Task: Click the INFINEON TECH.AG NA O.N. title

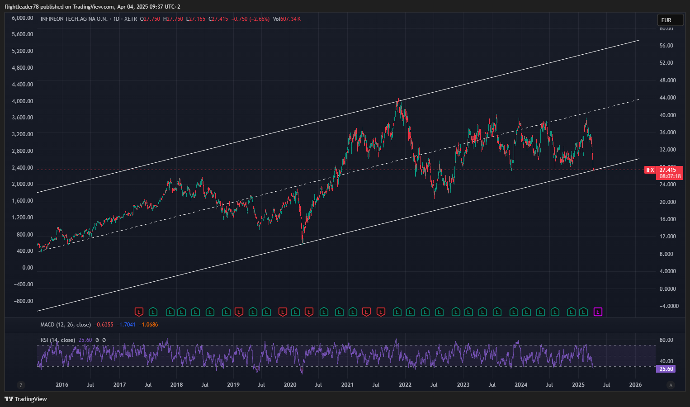Action: coord(74,19)
